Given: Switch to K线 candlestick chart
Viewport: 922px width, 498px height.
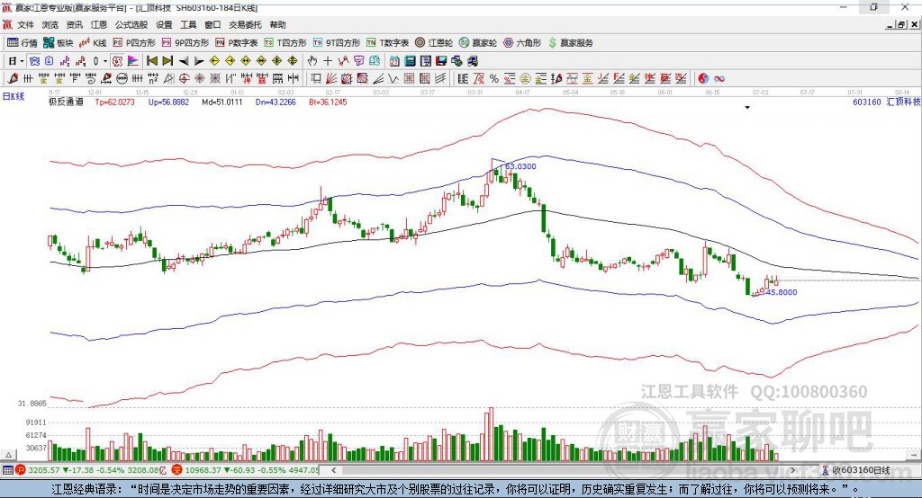Looking at the screenshot, I should point(93,43).
